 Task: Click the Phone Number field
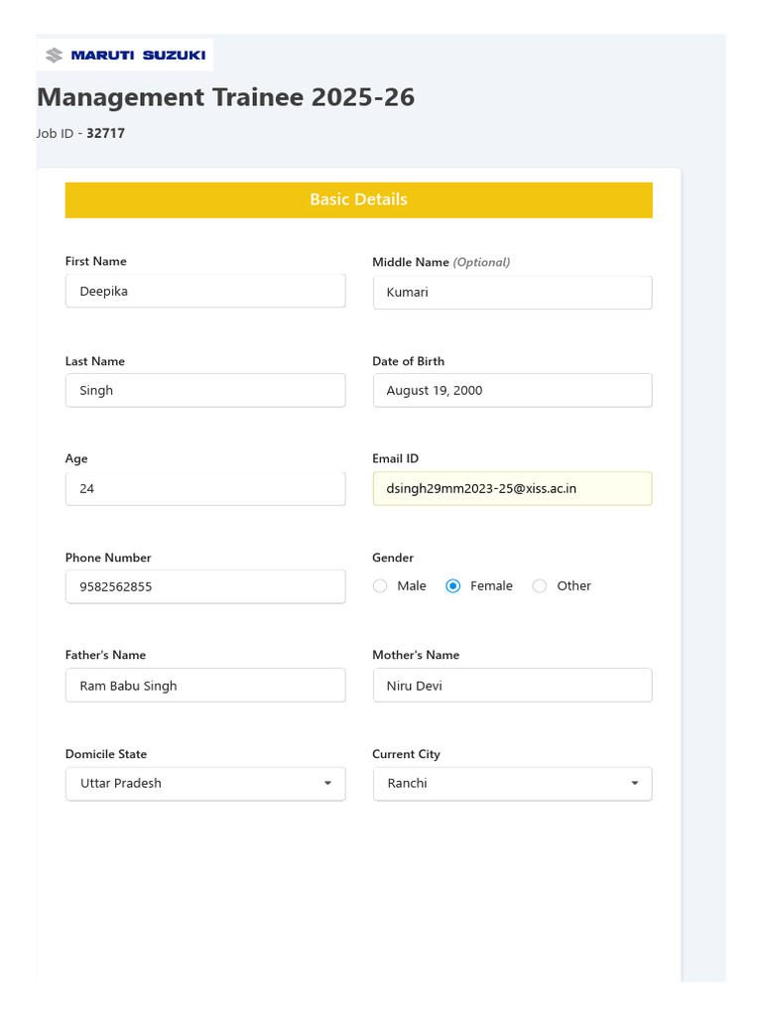pos(204,586)
